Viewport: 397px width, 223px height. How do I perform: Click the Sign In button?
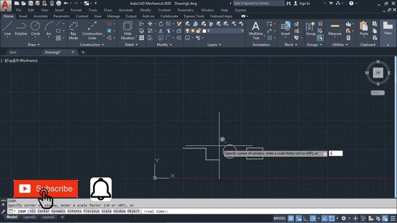click(302, 3)
